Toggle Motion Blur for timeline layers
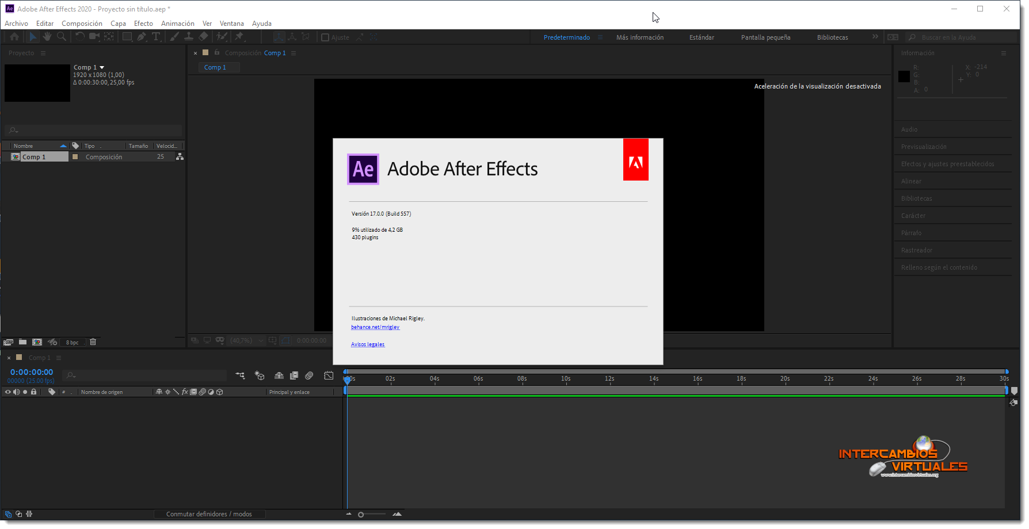 (x=309, y=375)
